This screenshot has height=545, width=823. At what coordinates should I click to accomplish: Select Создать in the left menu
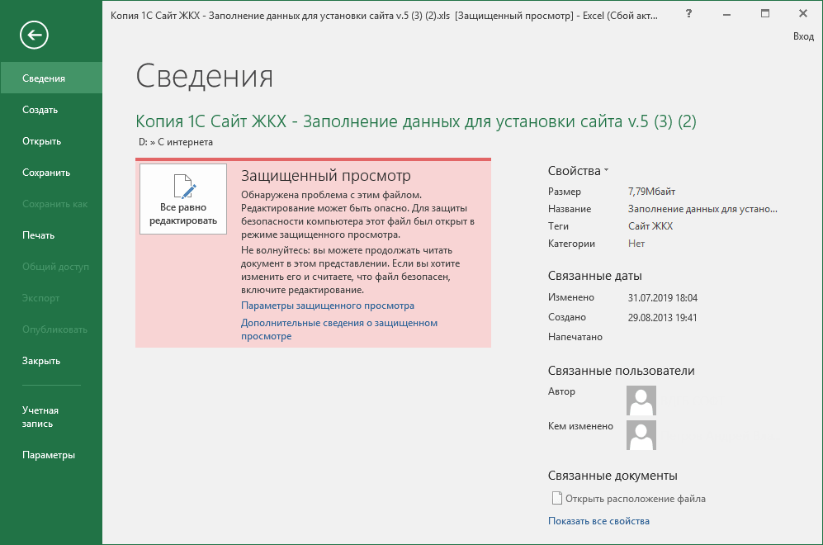pyautogui.click(x=40, y=110)
